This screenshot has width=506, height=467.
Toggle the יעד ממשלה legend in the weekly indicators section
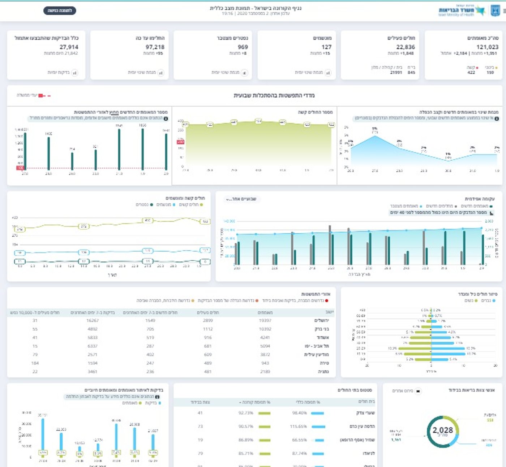pos(34,95)
